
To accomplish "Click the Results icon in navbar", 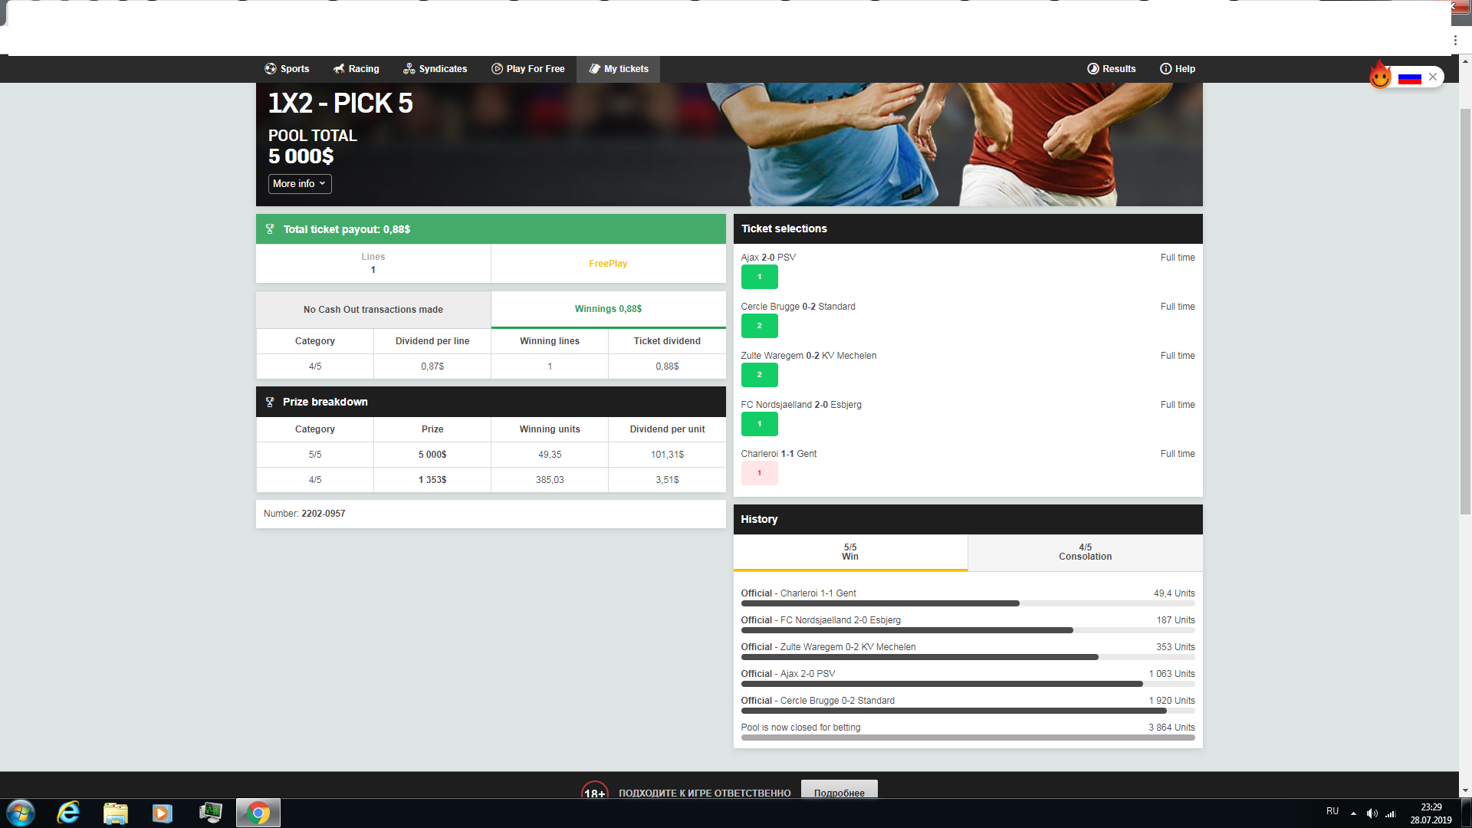I will (x=1092, y=69).
